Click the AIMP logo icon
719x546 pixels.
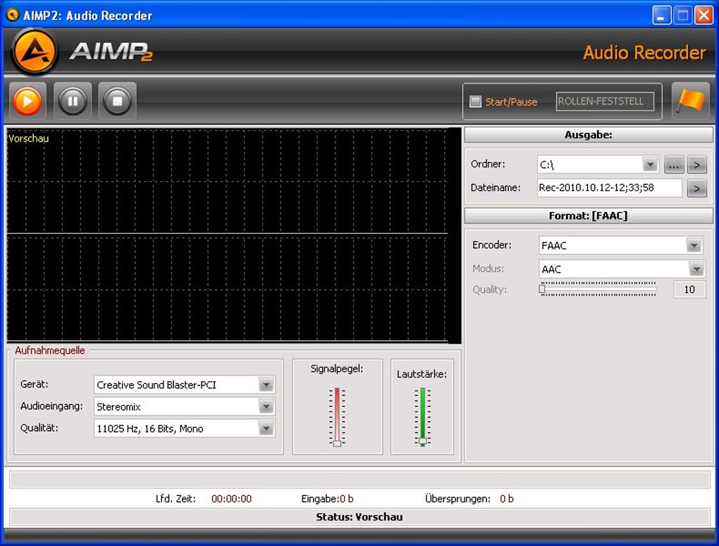35,51
